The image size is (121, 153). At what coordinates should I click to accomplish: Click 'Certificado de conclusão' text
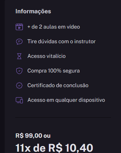pos(58,85)
